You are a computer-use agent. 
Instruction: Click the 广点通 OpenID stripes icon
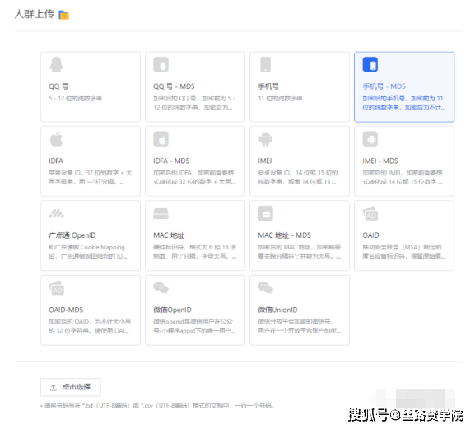click(x=56, y=213)
